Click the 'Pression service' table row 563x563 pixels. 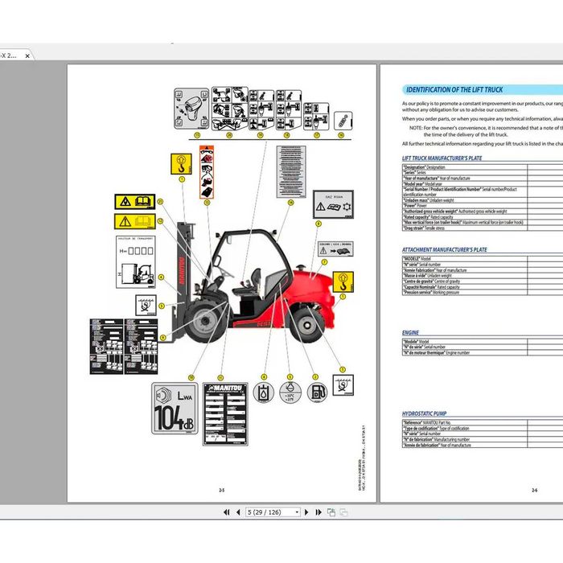click(483, 292)
